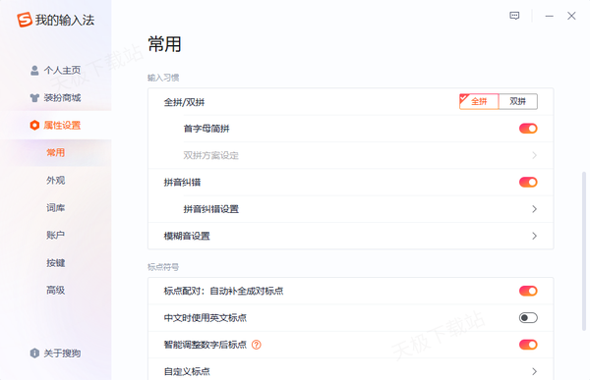Switch to 账户 settings tab
The image size is (590, 380).
[56, 236]
